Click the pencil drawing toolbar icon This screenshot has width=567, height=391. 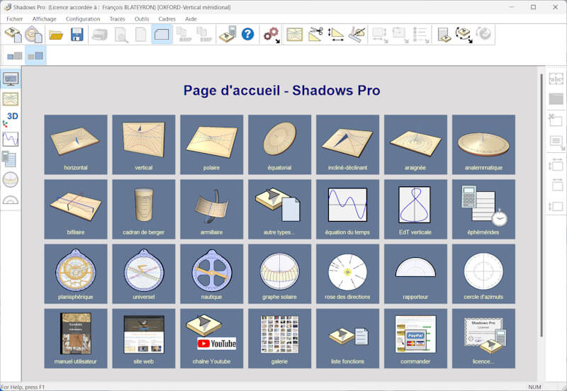pos(357,35)
